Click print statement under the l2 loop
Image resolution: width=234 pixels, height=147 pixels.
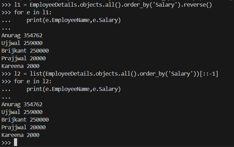point(73,89)
